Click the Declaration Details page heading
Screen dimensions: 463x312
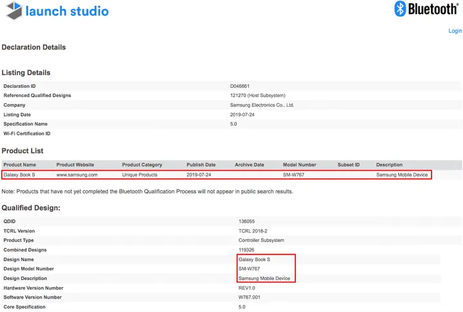pos(33,48)
